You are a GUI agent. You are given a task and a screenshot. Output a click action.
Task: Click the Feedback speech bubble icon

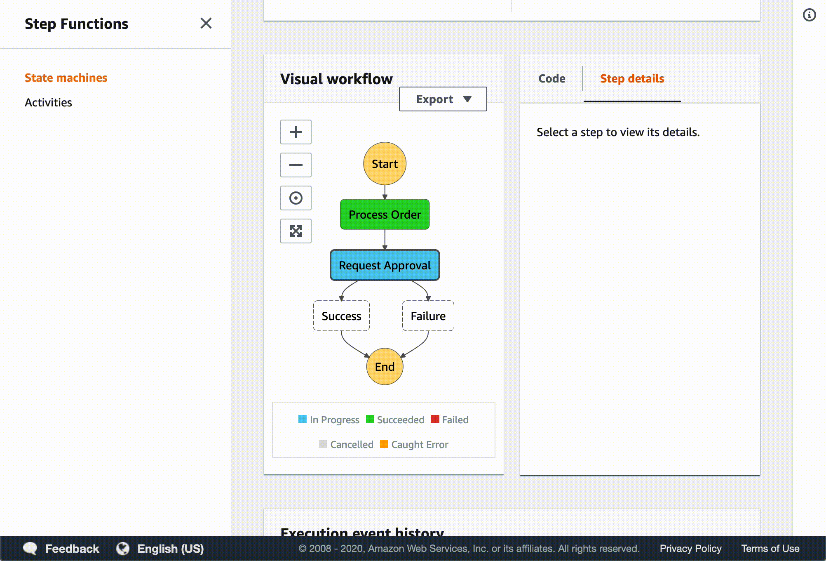30,548
